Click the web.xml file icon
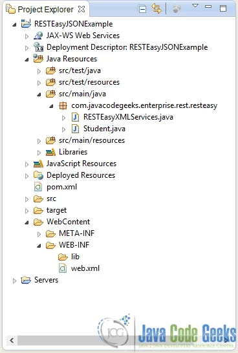 [x=63, y=268]
